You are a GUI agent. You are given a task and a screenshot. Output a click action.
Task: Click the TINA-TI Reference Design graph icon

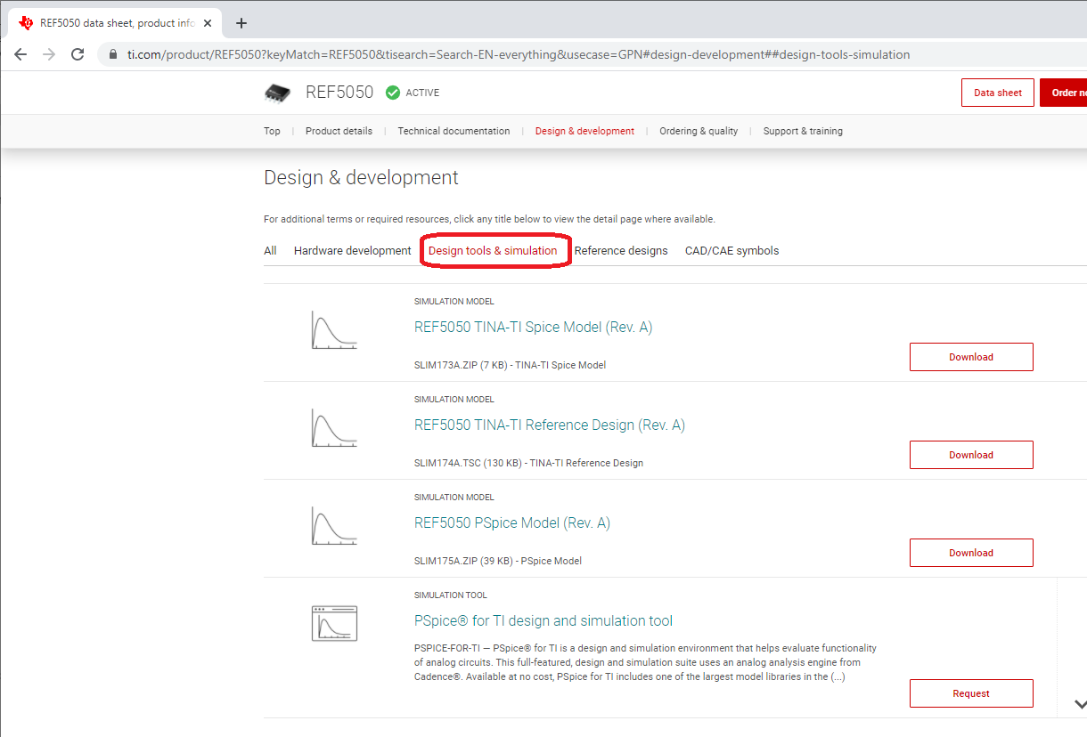coord(334,427)
